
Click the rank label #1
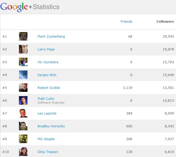coord(5,37)
